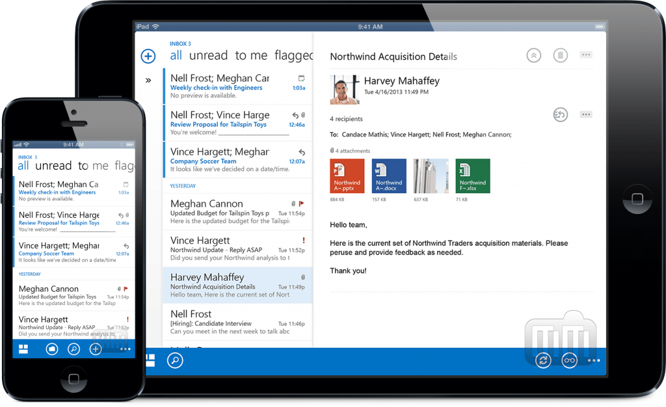Open the ellipsis menu in iPhone bottom bar
666x407 pixels.
(x=126, y=349)
